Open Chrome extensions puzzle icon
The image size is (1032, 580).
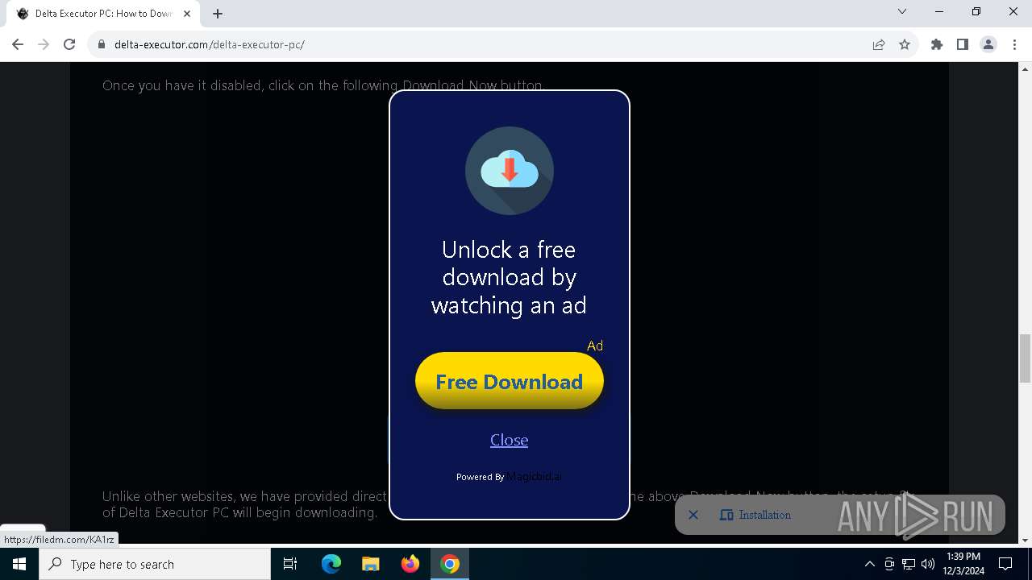pos(937,44)
